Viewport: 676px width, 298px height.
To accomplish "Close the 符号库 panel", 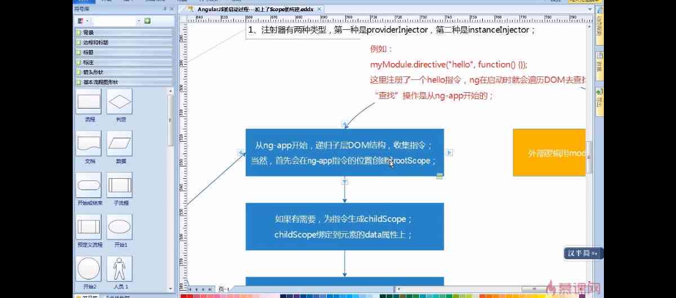I will pos(172,8).
